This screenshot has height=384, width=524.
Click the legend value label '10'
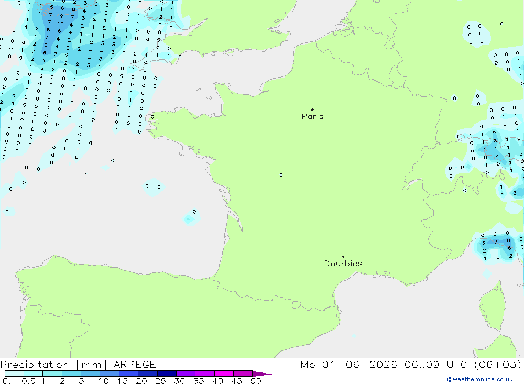(104, 381)
